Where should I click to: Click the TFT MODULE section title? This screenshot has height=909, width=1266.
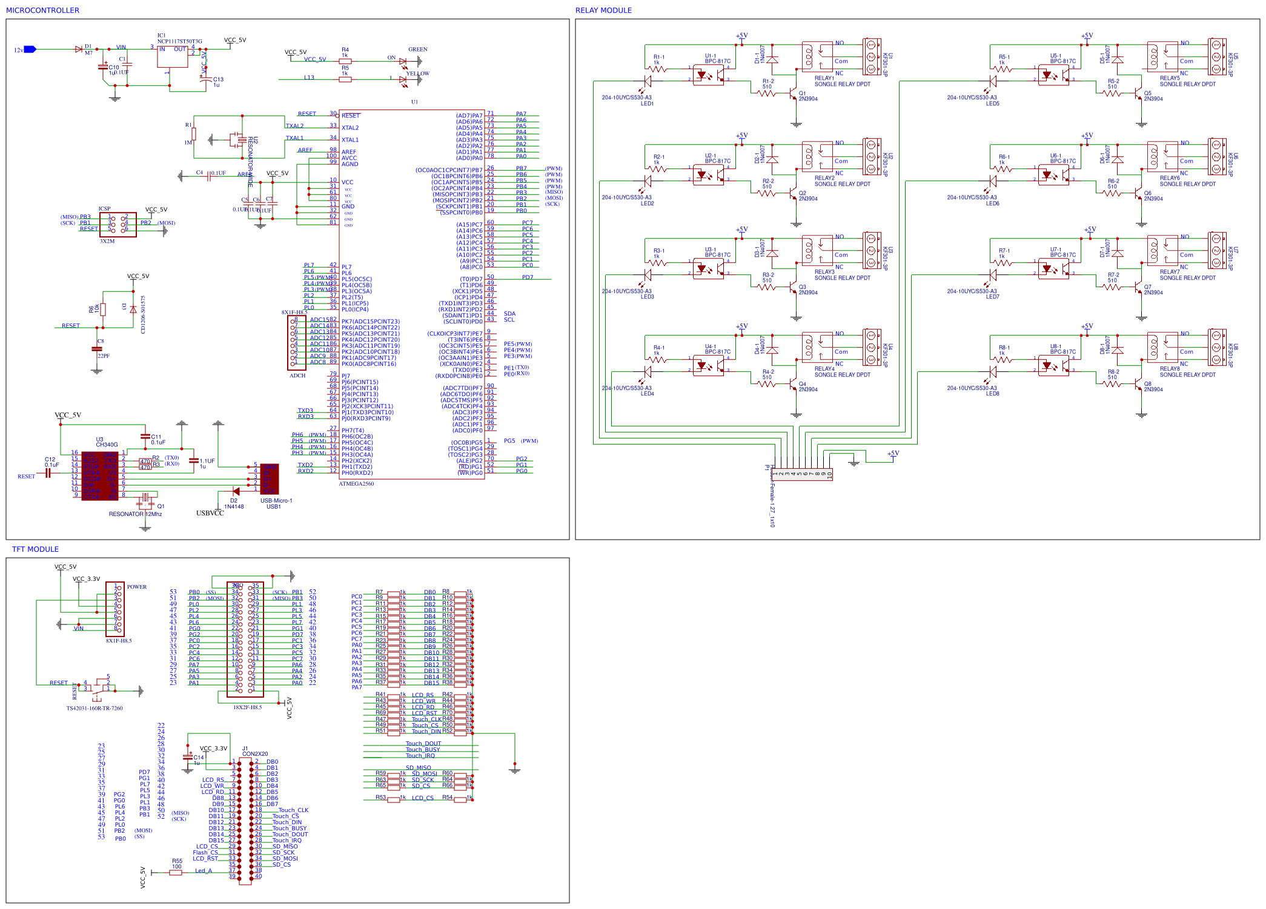tap(35, 549)
